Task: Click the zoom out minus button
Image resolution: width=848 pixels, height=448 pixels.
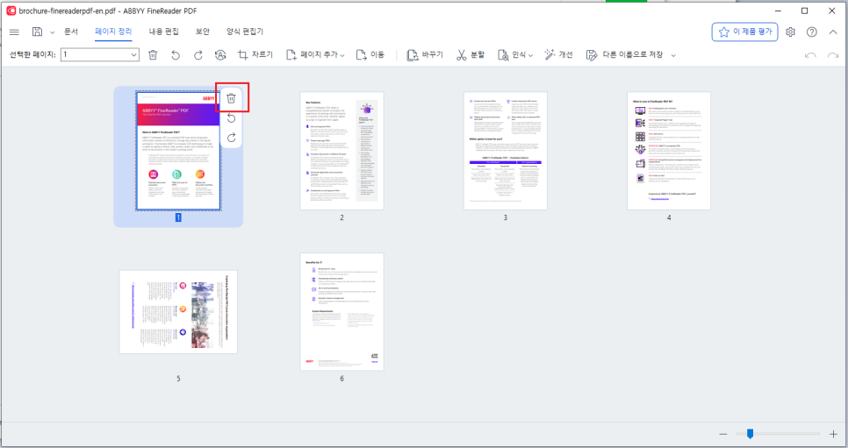Action: (x=723, y=434)
